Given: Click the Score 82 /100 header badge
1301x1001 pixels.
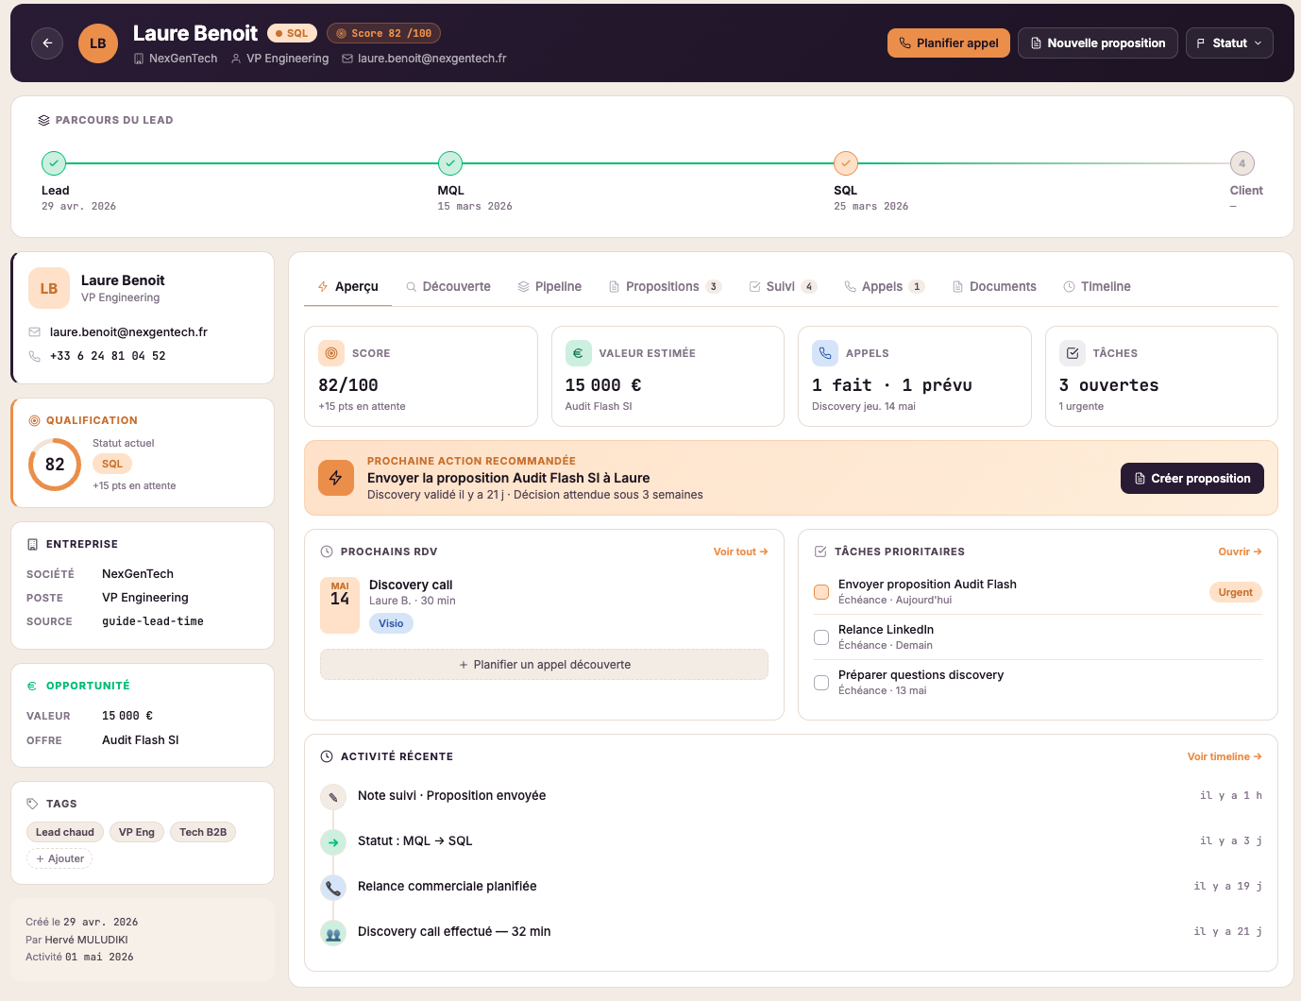Looking at the screenshot, I should pos(383,33).
